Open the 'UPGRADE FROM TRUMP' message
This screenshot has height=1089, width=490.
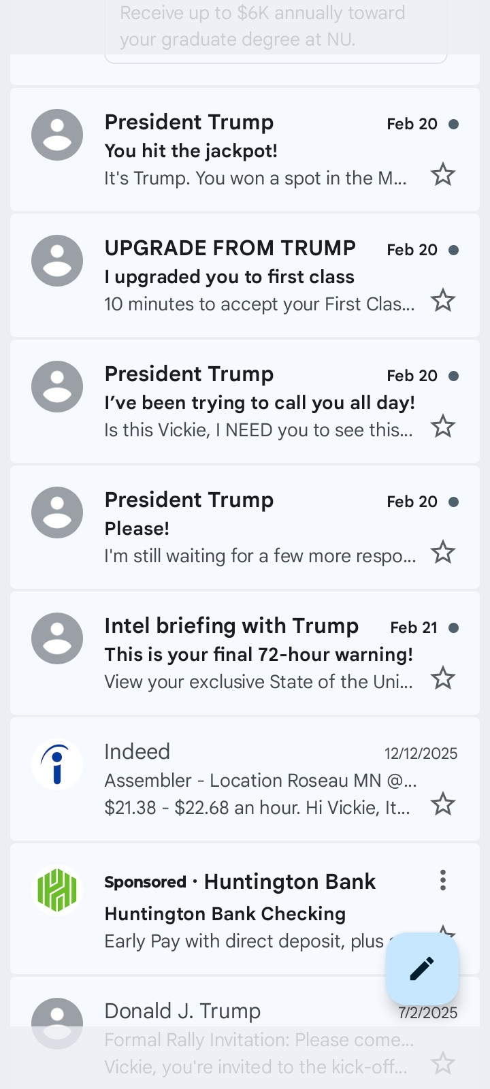tap(259, 276)
